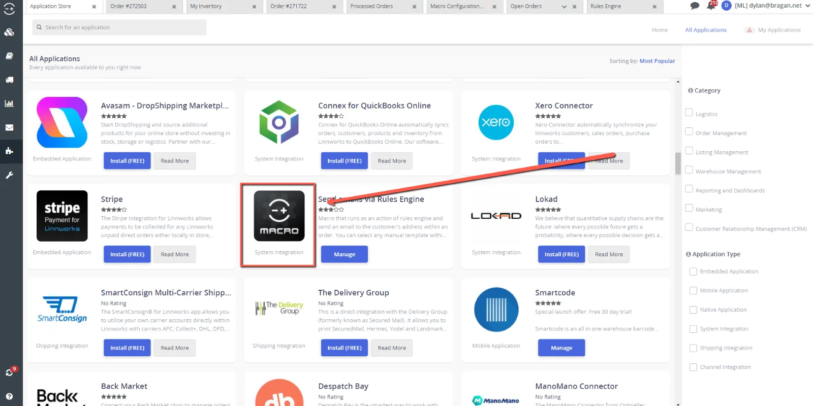Image resolution: width=813 pixels, height=406 pixels.
Task: Click The Delivery Group app logo
Action: click(279, 308)
